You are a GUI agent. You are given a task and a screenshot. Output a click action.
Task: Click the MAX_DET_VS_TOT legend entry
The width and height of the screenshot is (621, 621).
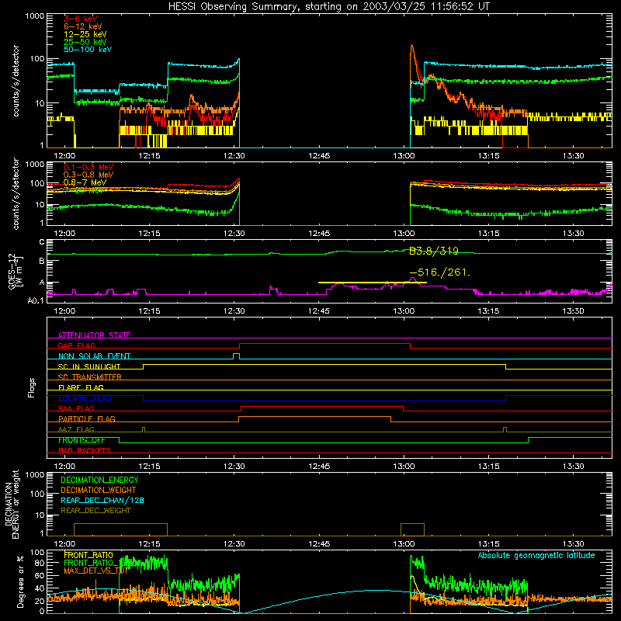(x=96, y=571)
